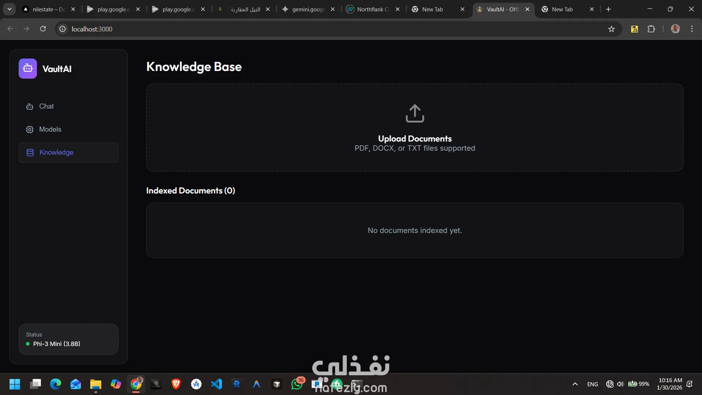Click the VaultAI robot logo icon

pyautogui.click(x=28, y=68)
